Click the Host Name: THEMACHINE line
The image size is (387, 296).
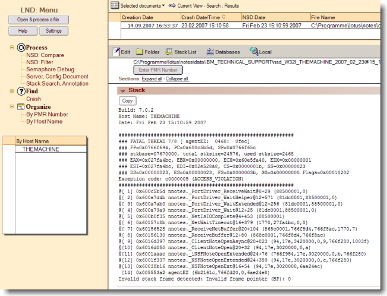tap(149, 116)
